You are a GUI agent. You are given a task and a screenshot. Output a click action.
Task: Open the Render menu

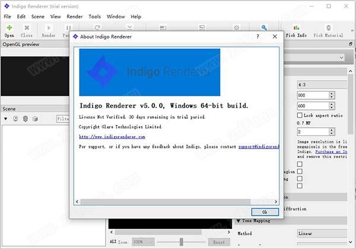tap(75, 17)
